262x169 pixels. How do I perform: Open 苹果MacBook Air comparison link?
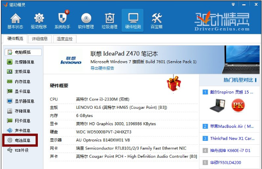(x=232, y=127)
